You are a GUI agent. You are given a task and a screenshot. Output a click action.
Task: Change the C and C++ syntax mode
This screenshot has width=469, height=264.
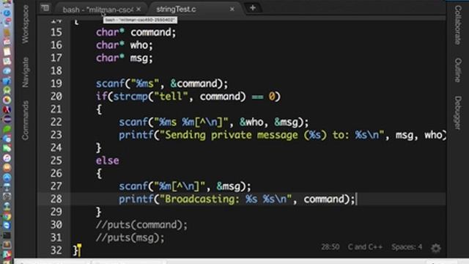(365, 247)
